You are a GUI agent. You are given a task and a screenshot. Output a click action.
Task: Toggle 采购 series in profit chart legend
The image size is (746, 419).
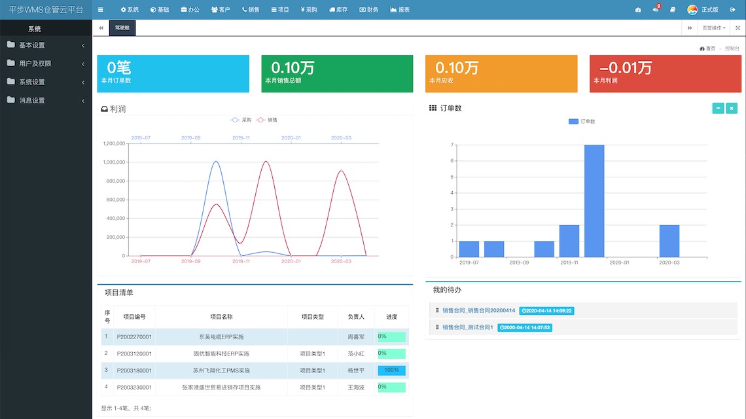[241, 120]
